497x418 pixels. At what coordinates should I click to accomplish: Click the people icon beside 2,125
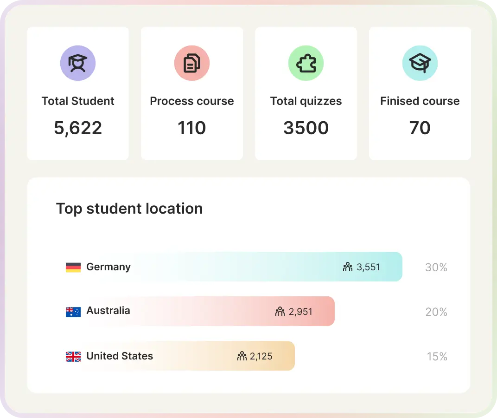[x=242, y=356]
